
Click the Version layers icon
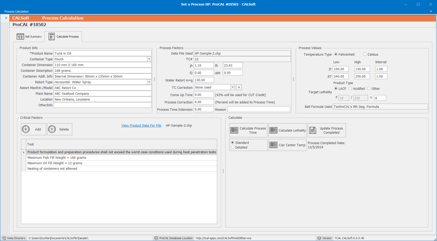(x=319, y=238)
